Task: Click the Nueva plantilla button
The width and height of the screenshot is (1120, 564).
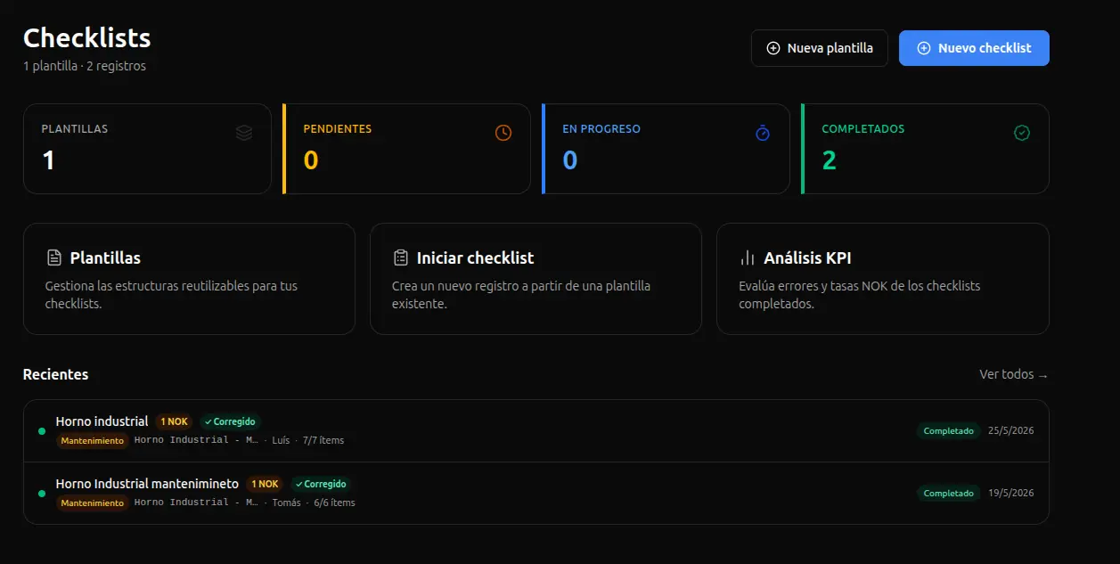Action: [820, 48]
